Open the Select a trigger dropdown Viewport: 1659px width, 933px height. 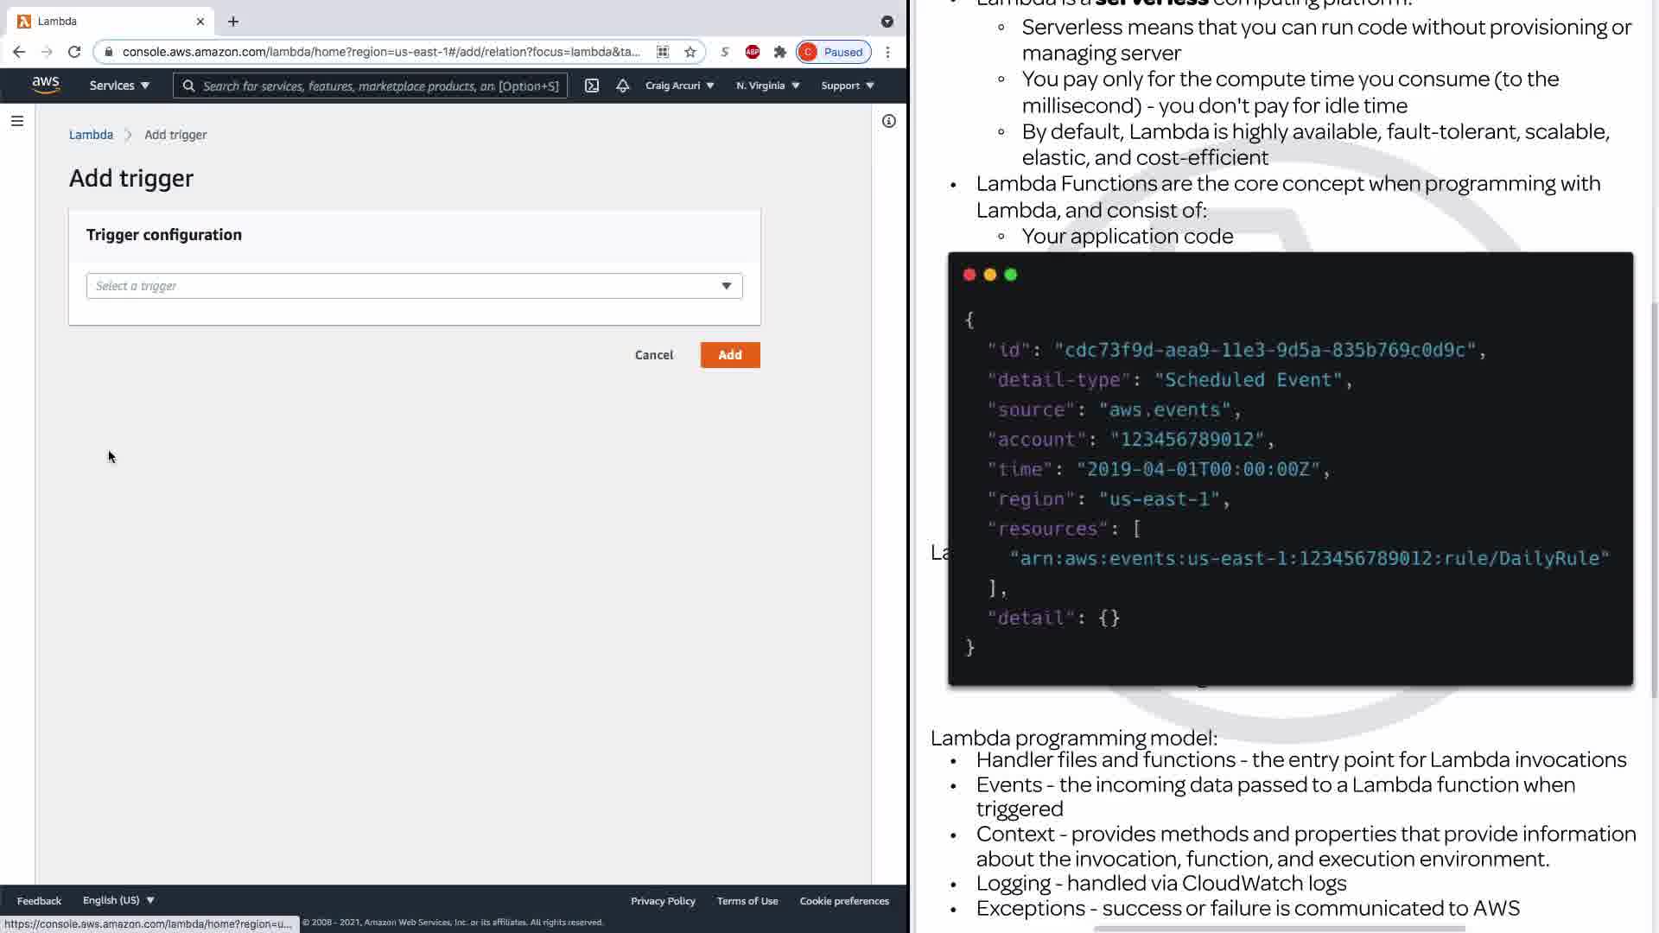(x=414, y=286)
